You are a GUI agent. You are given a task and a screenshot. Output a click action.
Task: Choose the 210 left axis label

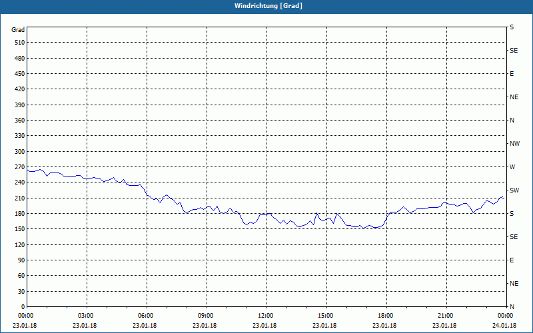pyautogui.click(x=20, y=198)
